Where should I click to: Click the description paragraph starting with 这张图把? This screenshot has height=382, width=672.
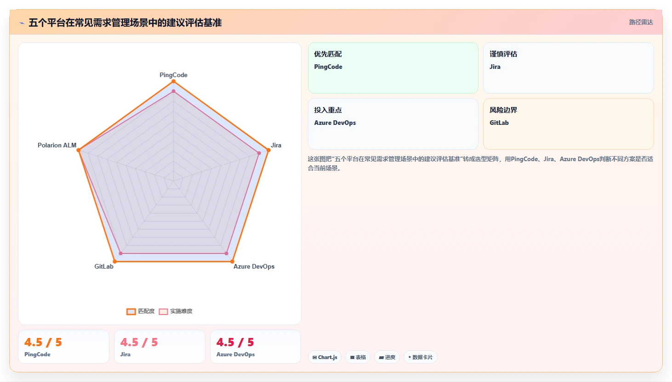[480, 163]
